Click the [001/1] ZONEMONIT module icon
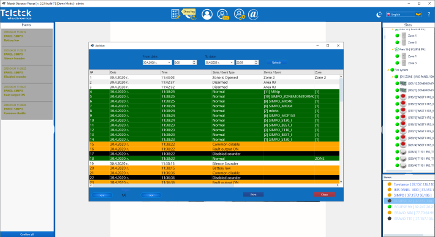This screenshot has width=435, height=237. [403, 83]
